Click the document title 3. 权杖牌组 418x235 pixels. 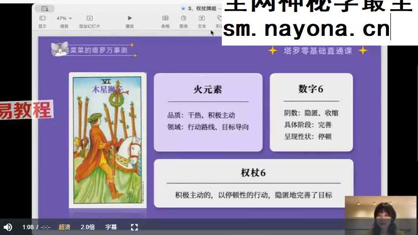point(201,9)
